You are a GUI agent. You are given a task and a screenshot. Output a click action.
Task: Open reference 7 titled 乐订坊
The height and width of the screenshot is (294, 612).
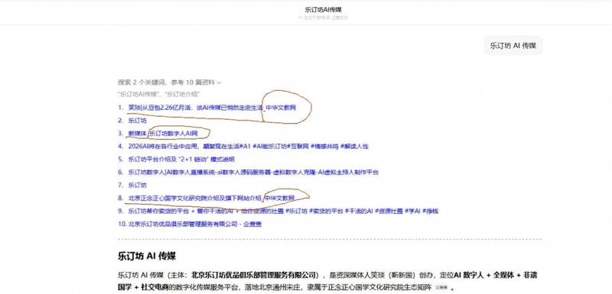pos(138,185)
